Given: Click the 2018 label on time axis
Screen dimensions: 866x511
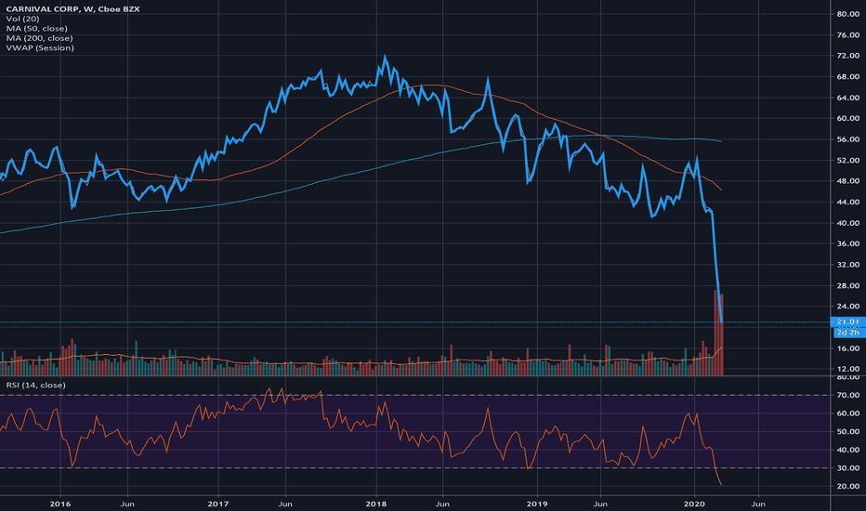Looking at the screenshot, I should click(376, 504).
